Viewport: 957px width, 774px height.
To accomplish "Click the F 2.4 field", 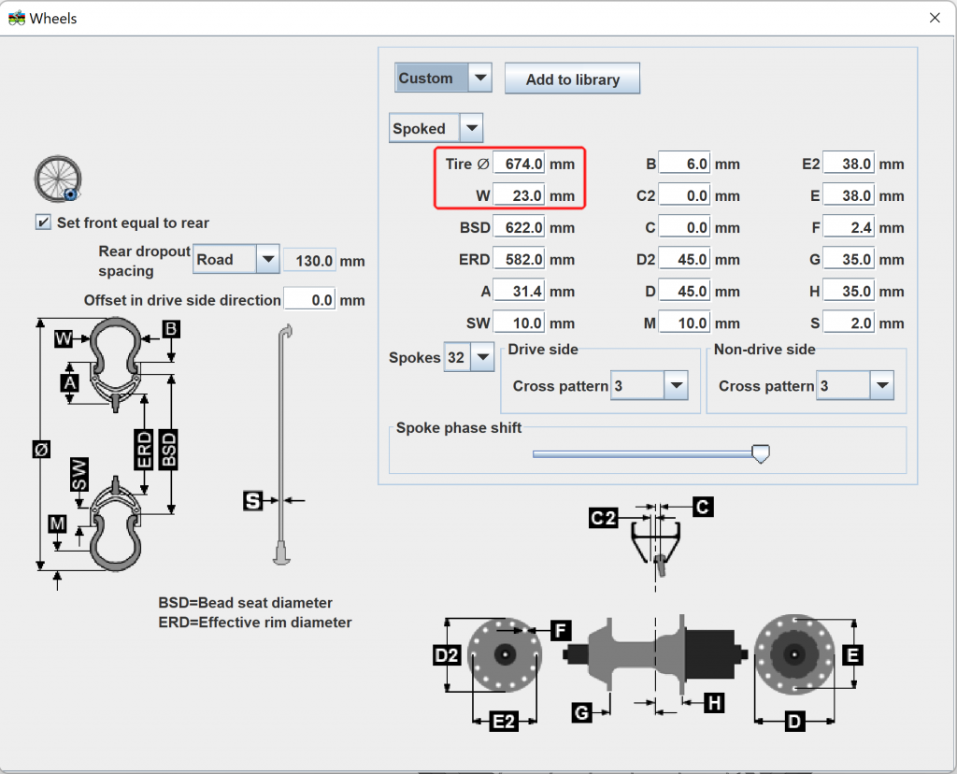I will pos(849,227).
